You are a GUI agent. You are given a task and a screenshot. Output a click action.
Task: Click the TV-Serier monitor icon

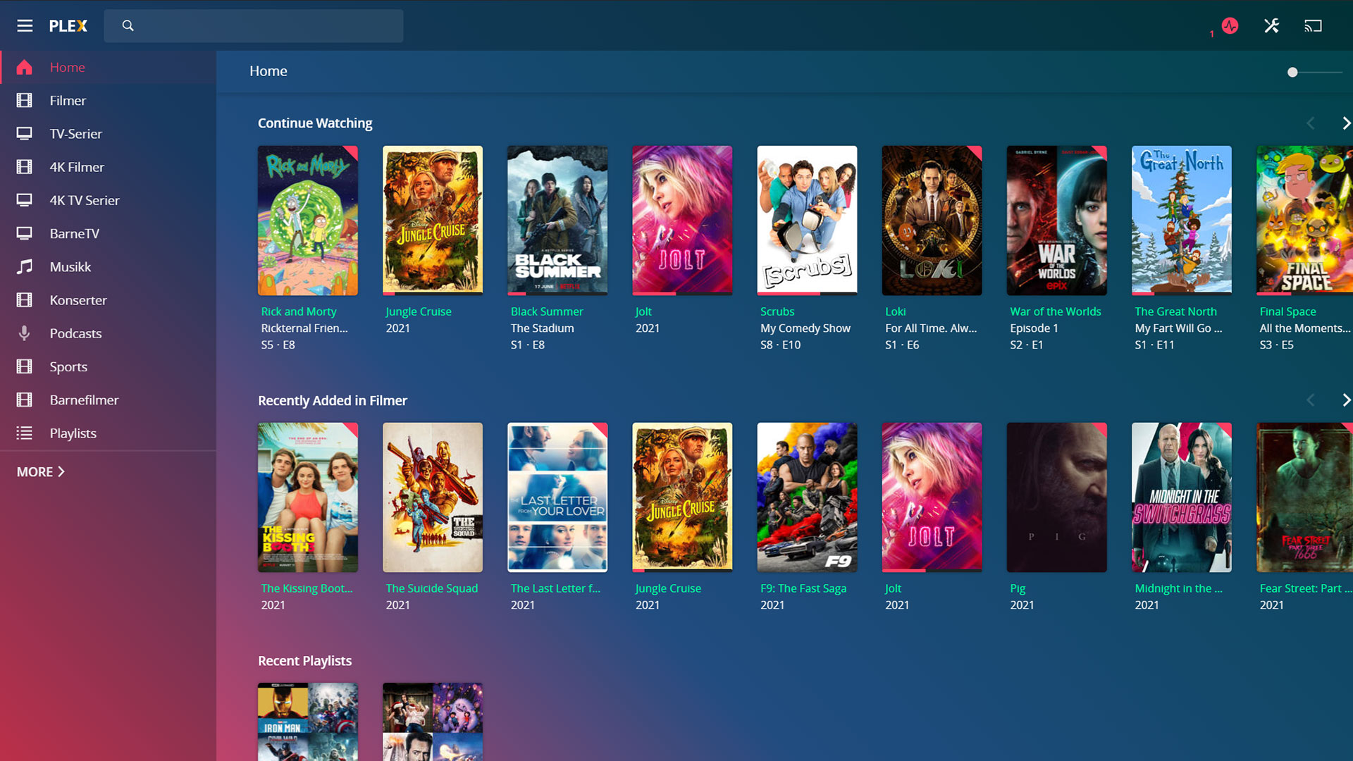tap(25, 134)
